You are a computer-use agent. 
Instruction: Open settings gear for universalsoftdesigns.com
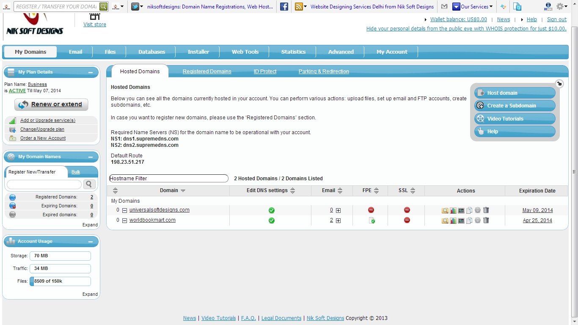[x=478, y=210]
